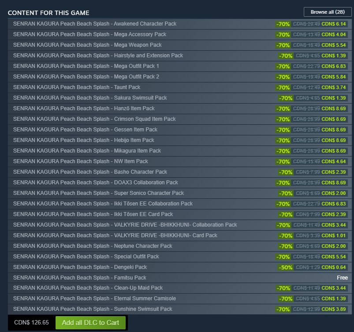Open VALKYRIE DRIVE -BHIKKHUNI- Card Pack
This screenshot has height=332, width=354.
pyautogui.click(x=180, y=235)
